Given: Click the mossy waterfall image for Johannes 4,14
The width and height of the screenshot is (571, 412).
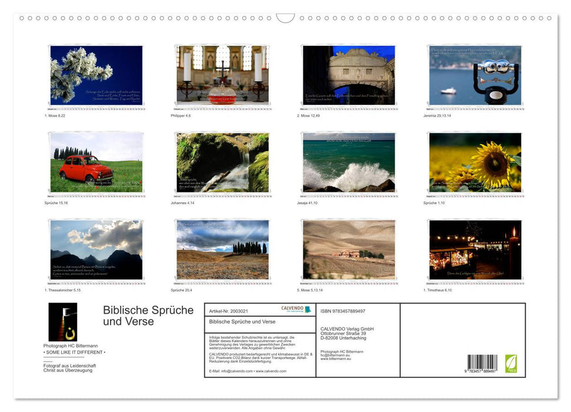Looking at the screenshot, I should (x=222, y=162).
